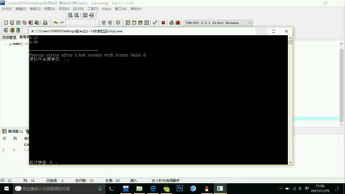Viewport: 345px width, 194px height.
Task: Open the TDM-GCC 4.8.1 compiler dropdown
Action: click(218, 23)
